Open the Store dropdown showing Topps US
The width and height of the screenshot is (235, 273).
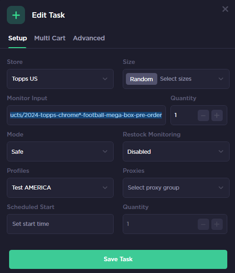coord(60,79)
